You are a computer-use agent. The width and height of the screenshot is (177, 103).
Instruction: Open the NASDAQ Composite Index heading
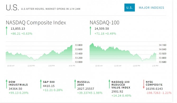click(x=36, y=23)
